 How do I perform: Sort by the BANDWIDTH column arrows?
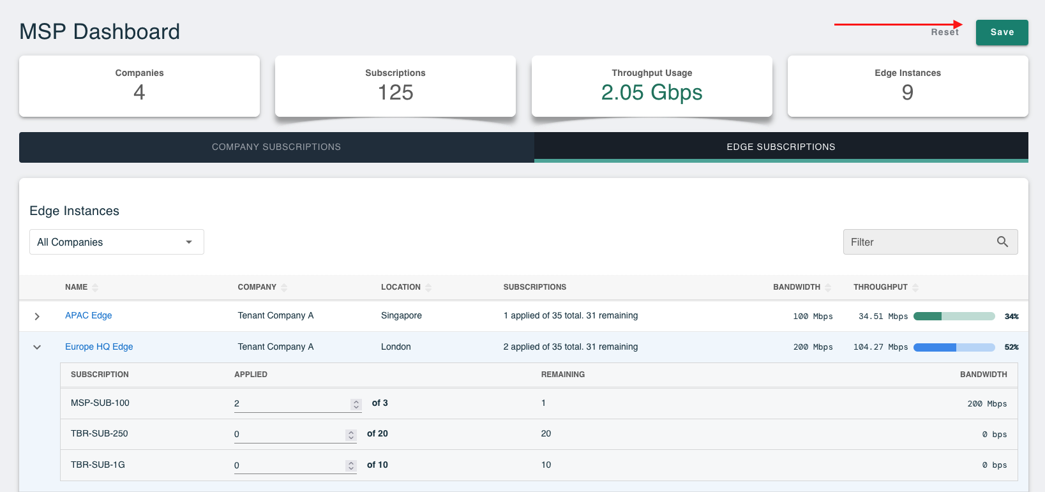[828, 287]
